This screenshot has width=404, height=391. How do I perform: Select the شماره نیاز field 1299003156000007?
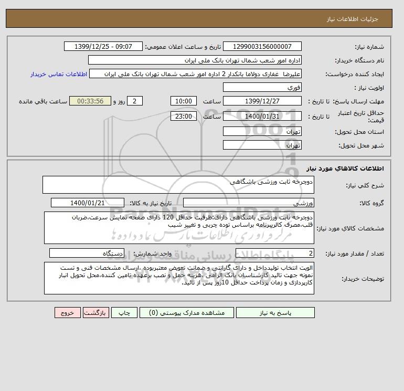click(262, 46)
